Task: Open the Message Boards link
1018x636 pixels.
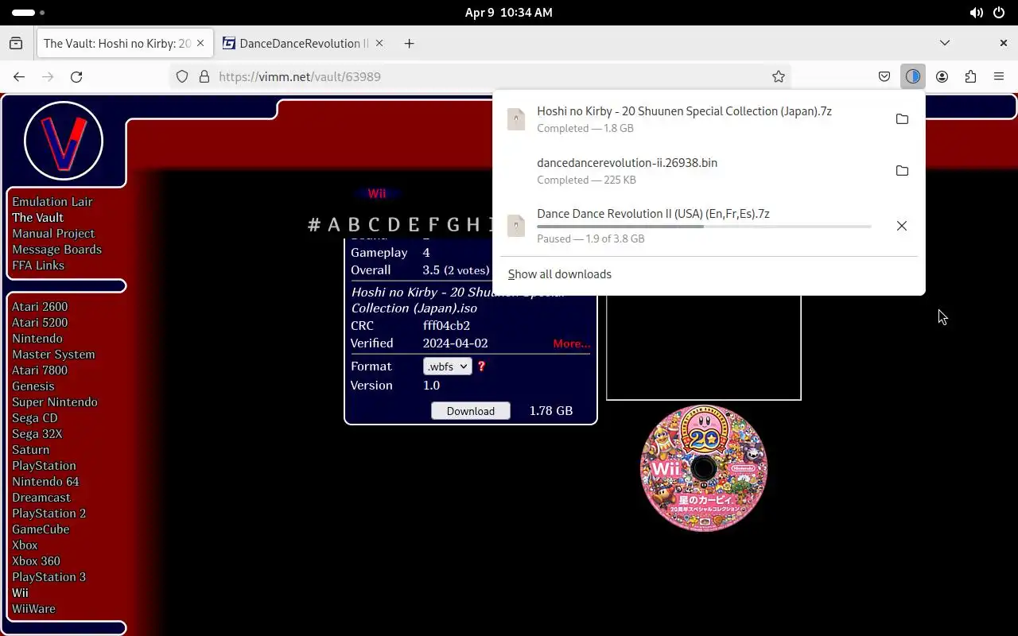Action: [56, 250]
